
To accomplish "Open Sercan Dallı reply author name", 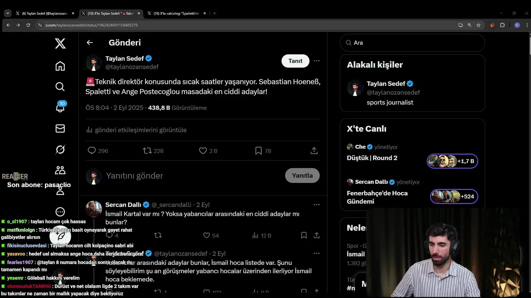I will click(x=123, y=204).
